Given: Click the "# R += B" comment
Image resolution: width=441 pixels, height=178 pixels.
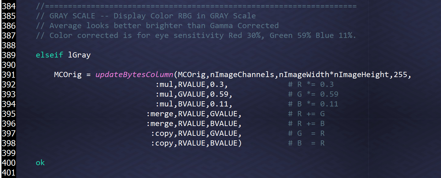Looking at the screenshot, I should click(x=306, y=124).
